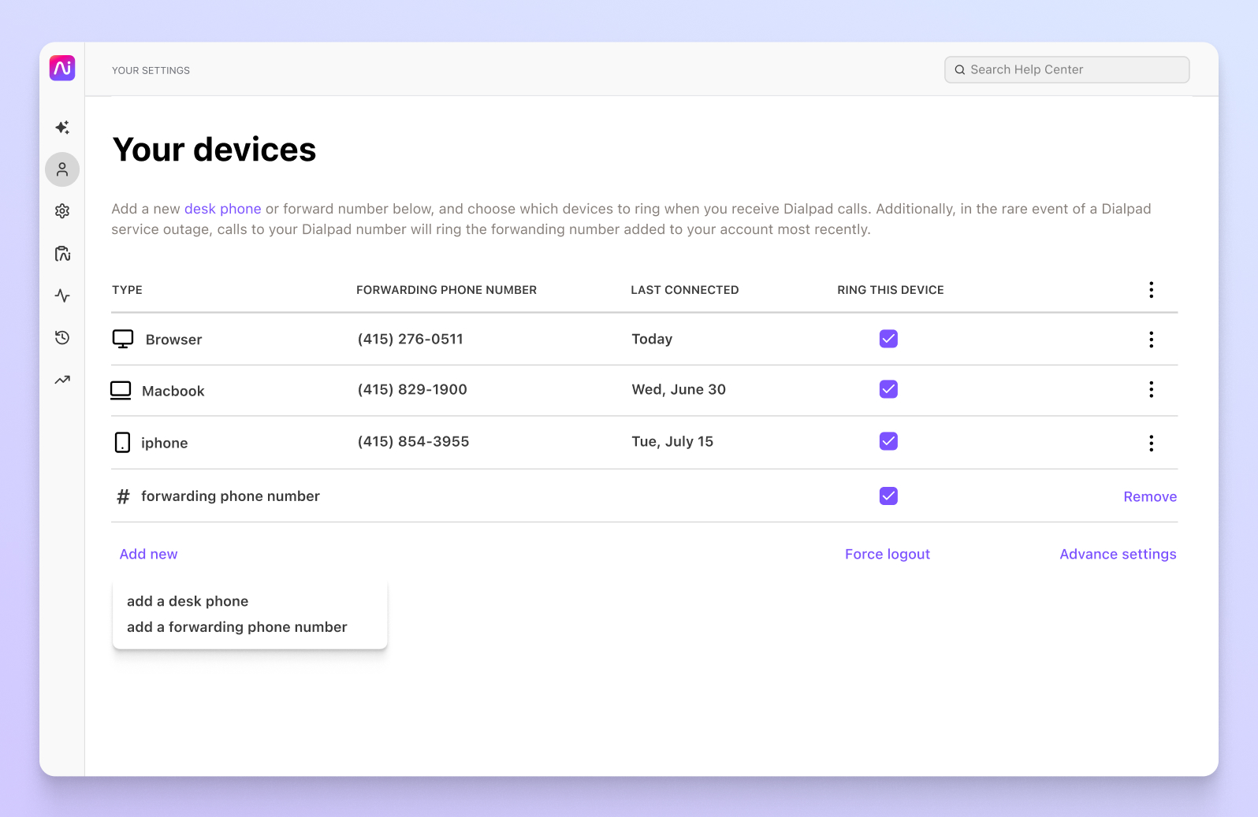The image size is (1258, 817).
Task: Select number (415) 854-3955
Action: point(413,441)
